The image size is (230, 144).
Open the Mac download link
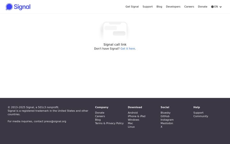[130, 123]
